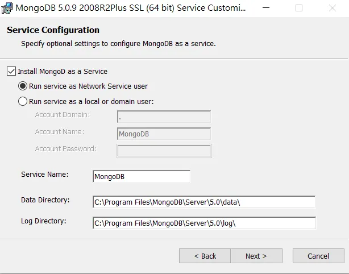This screenshot has height=274, width=349.
Task: Select Run service as Network Service user
Action: pyautogui.click(x=23, y=86)
